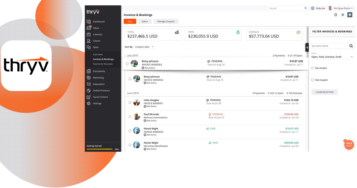Image resolution: width=357 pixels, height=188 pixels.
Task: Click the OPEN card stopwatch icon
Action: point(238,32)
